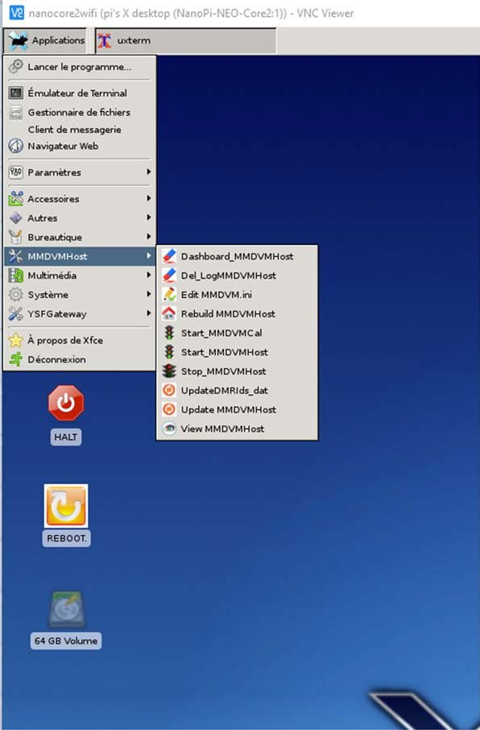Click the uxterm icon in the panel
Screen dimensions: 480x730
104,40
